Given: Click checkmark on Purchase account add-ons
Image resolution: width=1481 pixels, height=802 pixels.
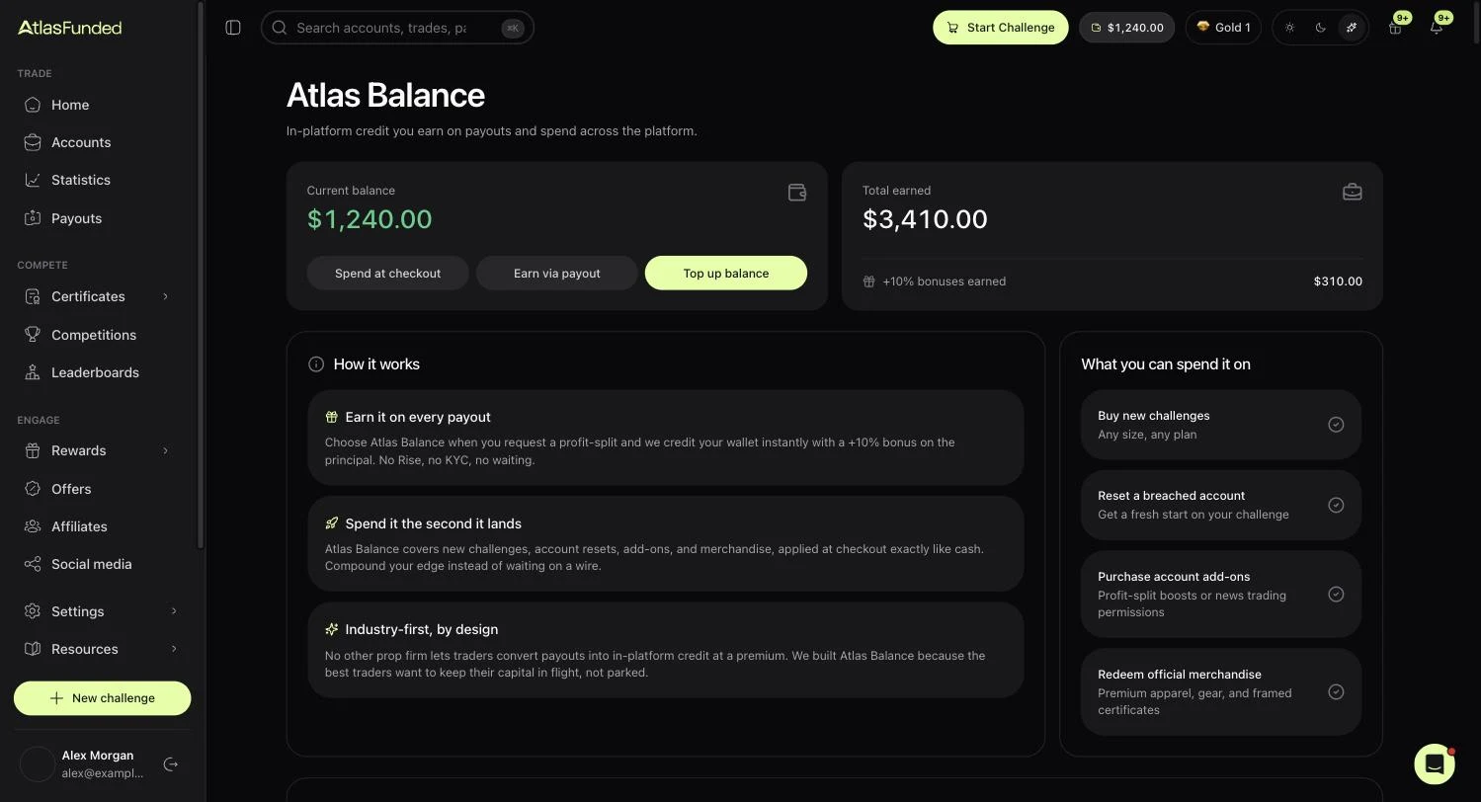Looking at the screenshot, I should (x=1336, y=594).
